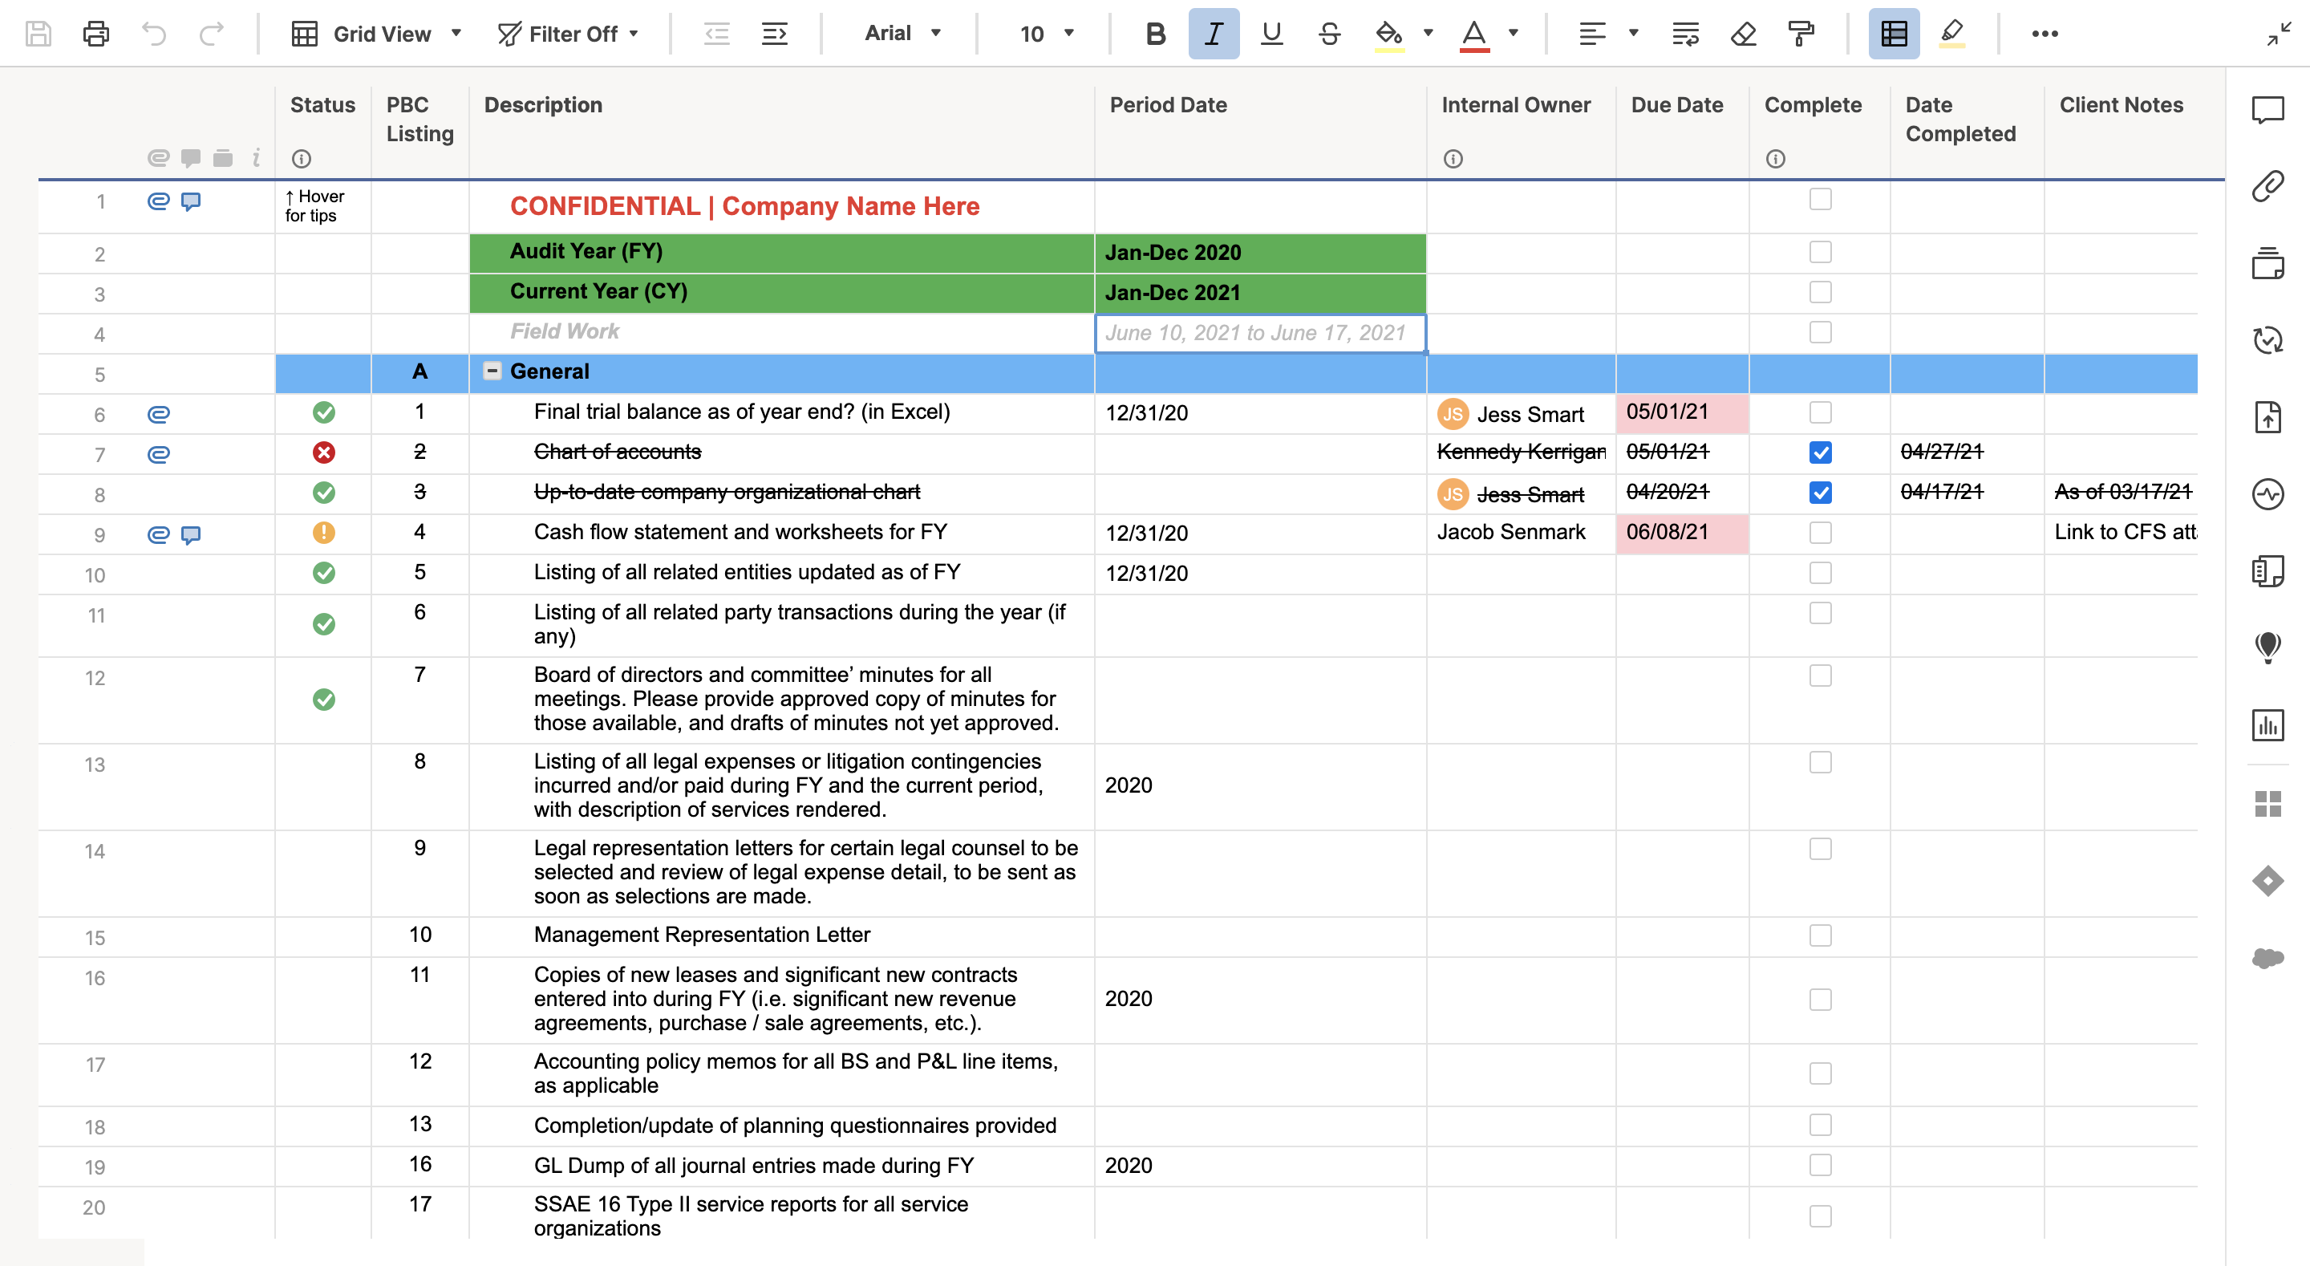Toggle Bold formatting
Viewport: 2310px width, 1266px height.
pos(1155,34)
